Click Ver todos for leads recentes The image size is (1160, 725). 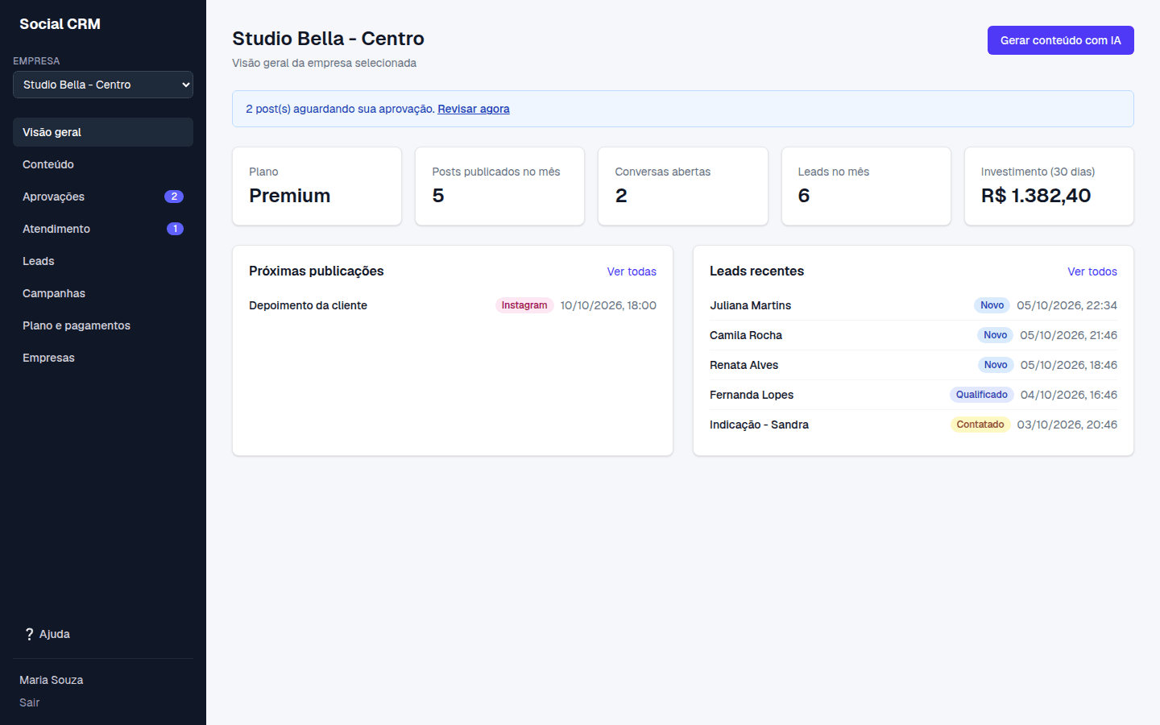(x=1092, y=271)
